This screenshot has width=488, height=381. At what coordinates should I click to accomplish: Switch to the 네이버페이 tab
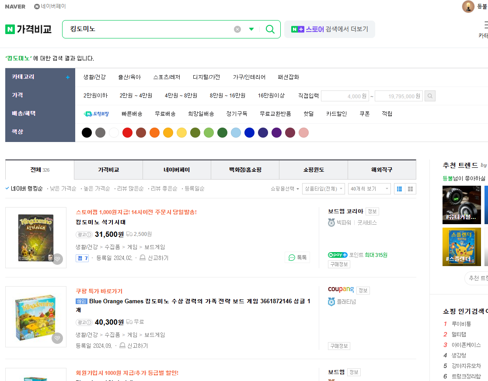pyautogui.click(x=177, y=170)
